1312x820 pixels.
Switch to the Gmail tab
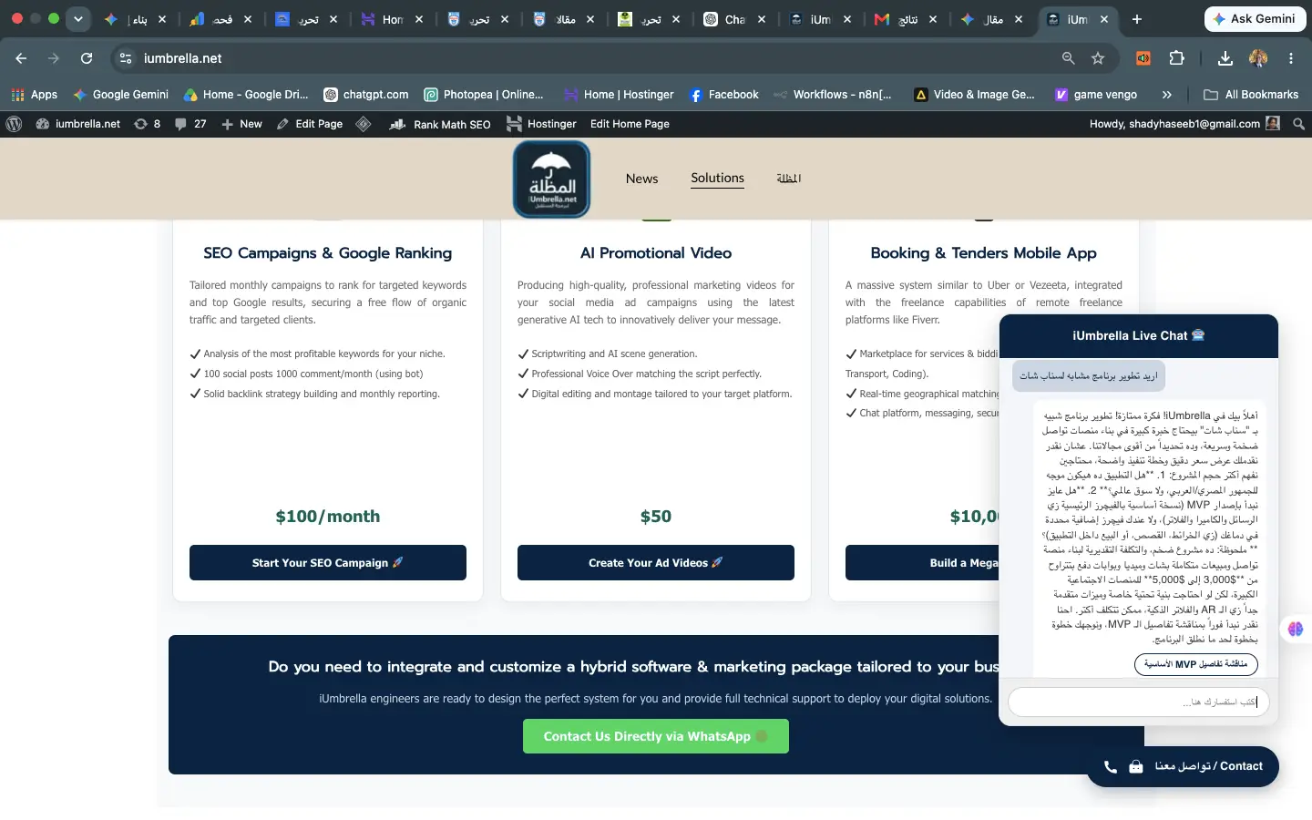pos(907,19)
